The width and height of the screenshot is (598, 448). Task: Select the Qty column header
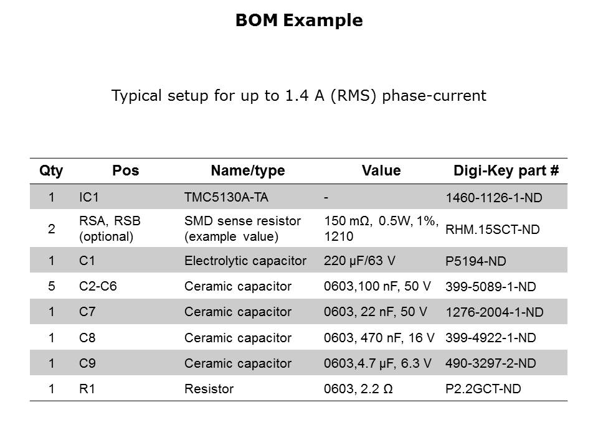51,170
